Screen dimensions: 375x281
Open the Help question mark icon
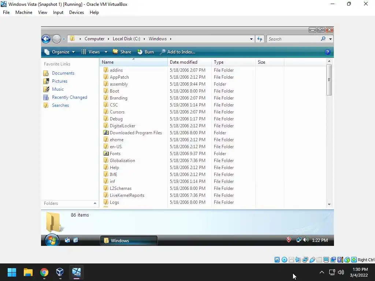(328, 52)
